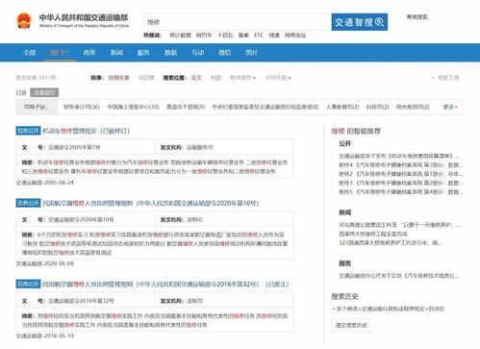Open 高级搜索 advanced search link
This screenshot has height=349, width=480.
coord(417,16)
